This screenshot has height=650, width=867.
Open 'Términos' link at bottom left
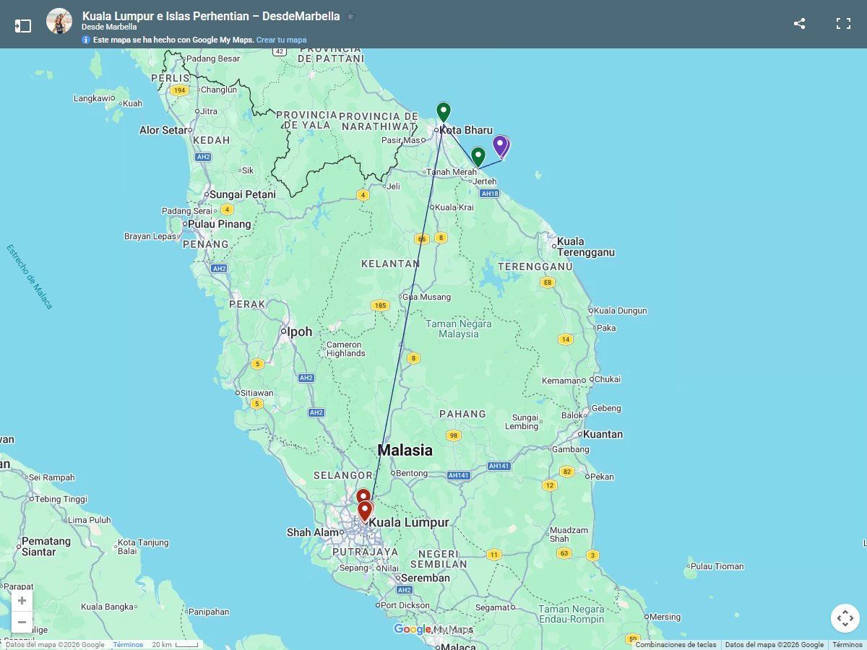[128, 645]
